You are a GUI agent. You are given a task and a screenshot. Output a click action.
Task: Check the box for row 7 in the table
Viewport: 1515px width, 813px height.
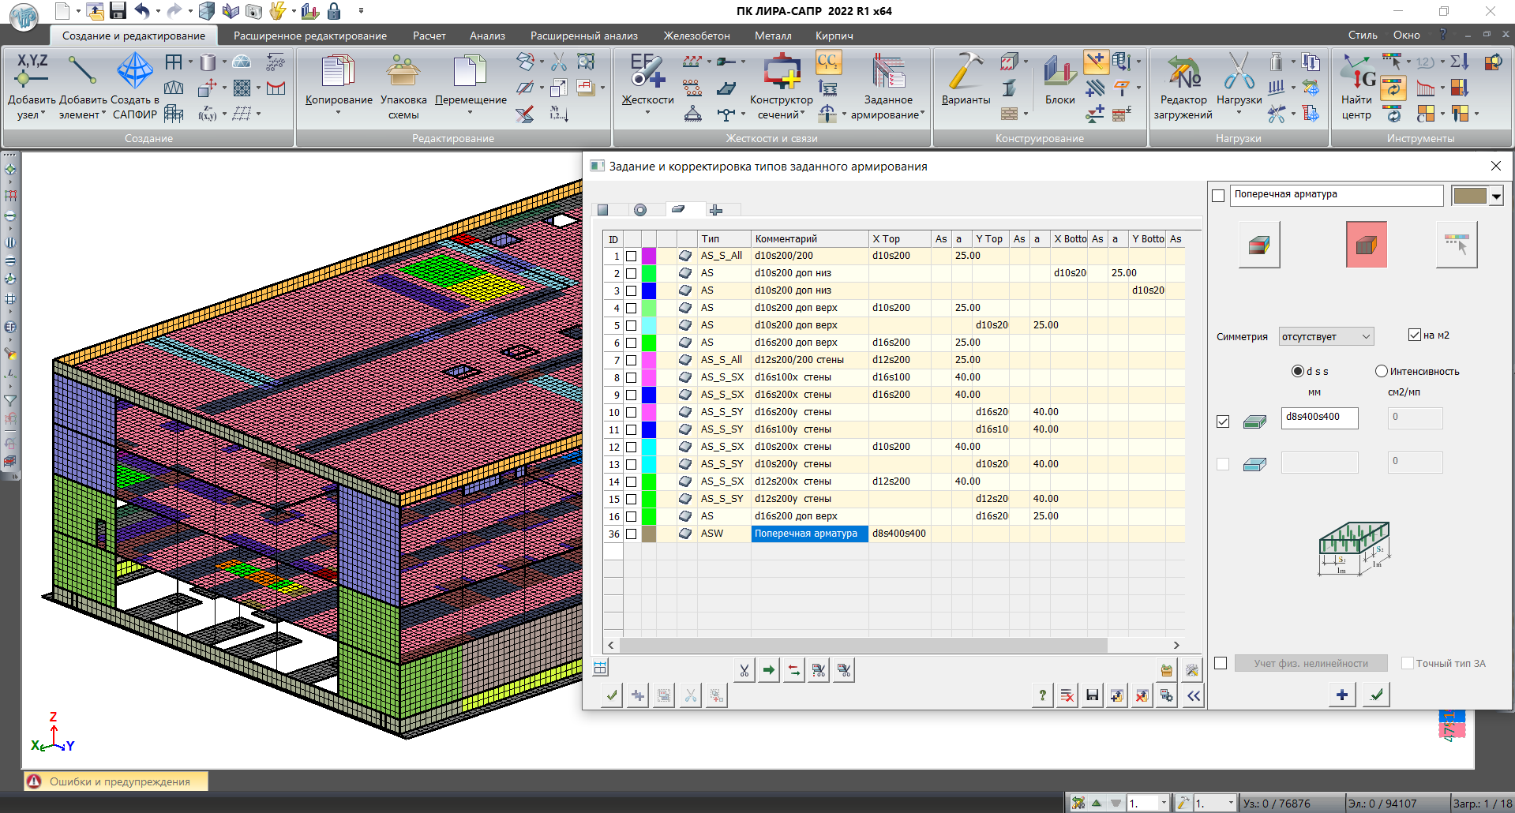631,360
